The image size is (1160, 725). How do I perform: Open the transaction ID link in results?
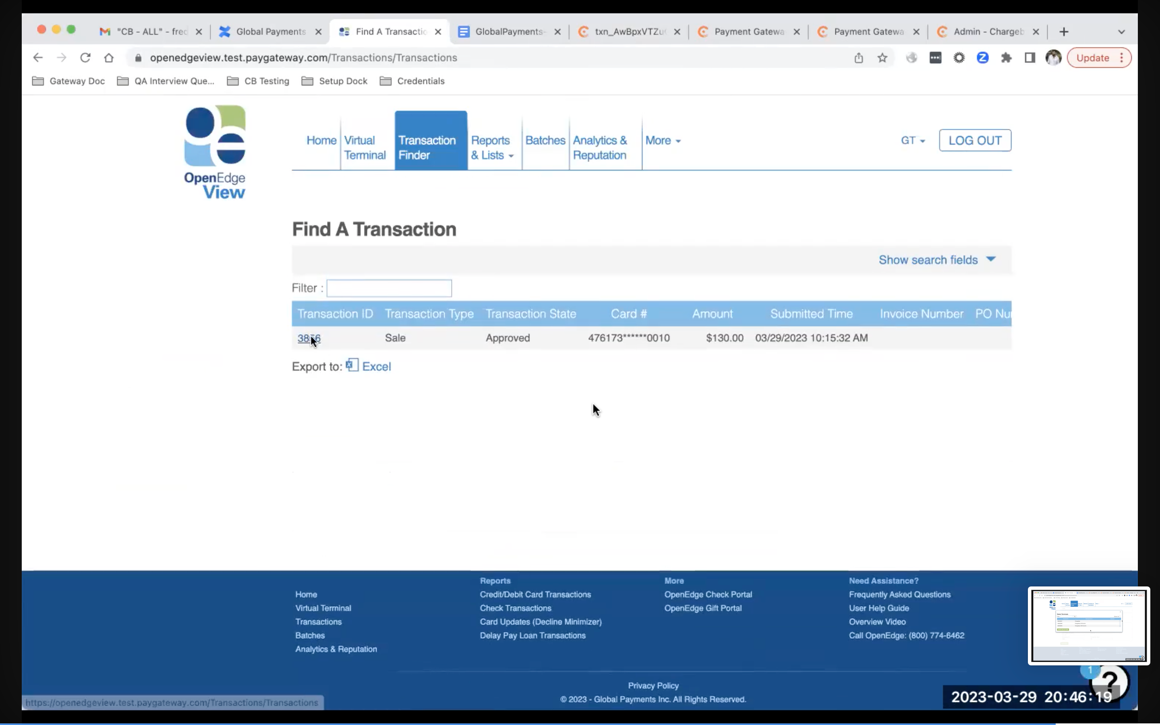(x=308, y=338)
